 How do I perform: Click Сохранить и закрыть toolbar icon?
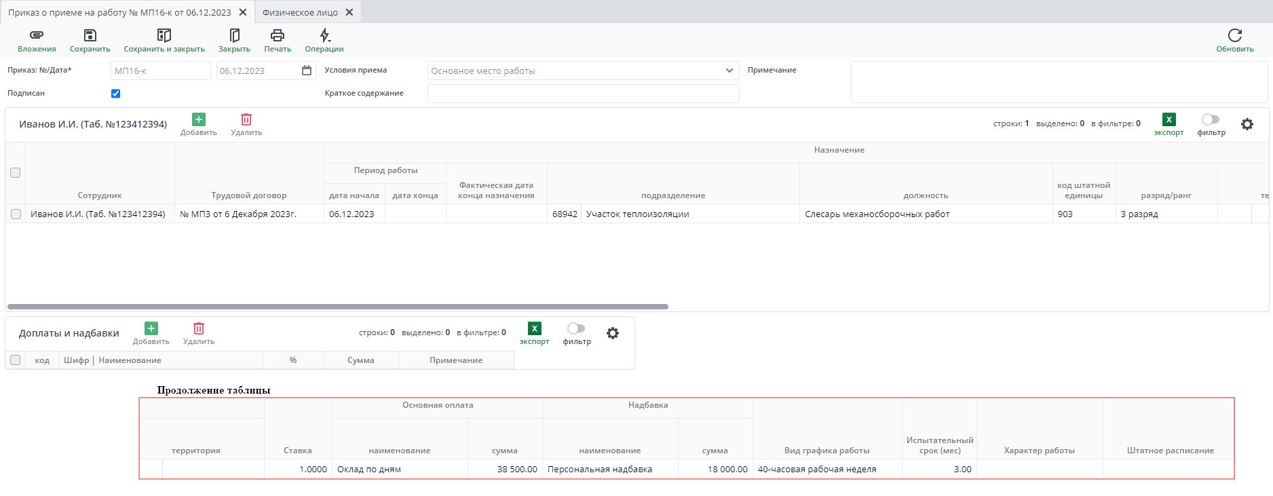point(164,36)
